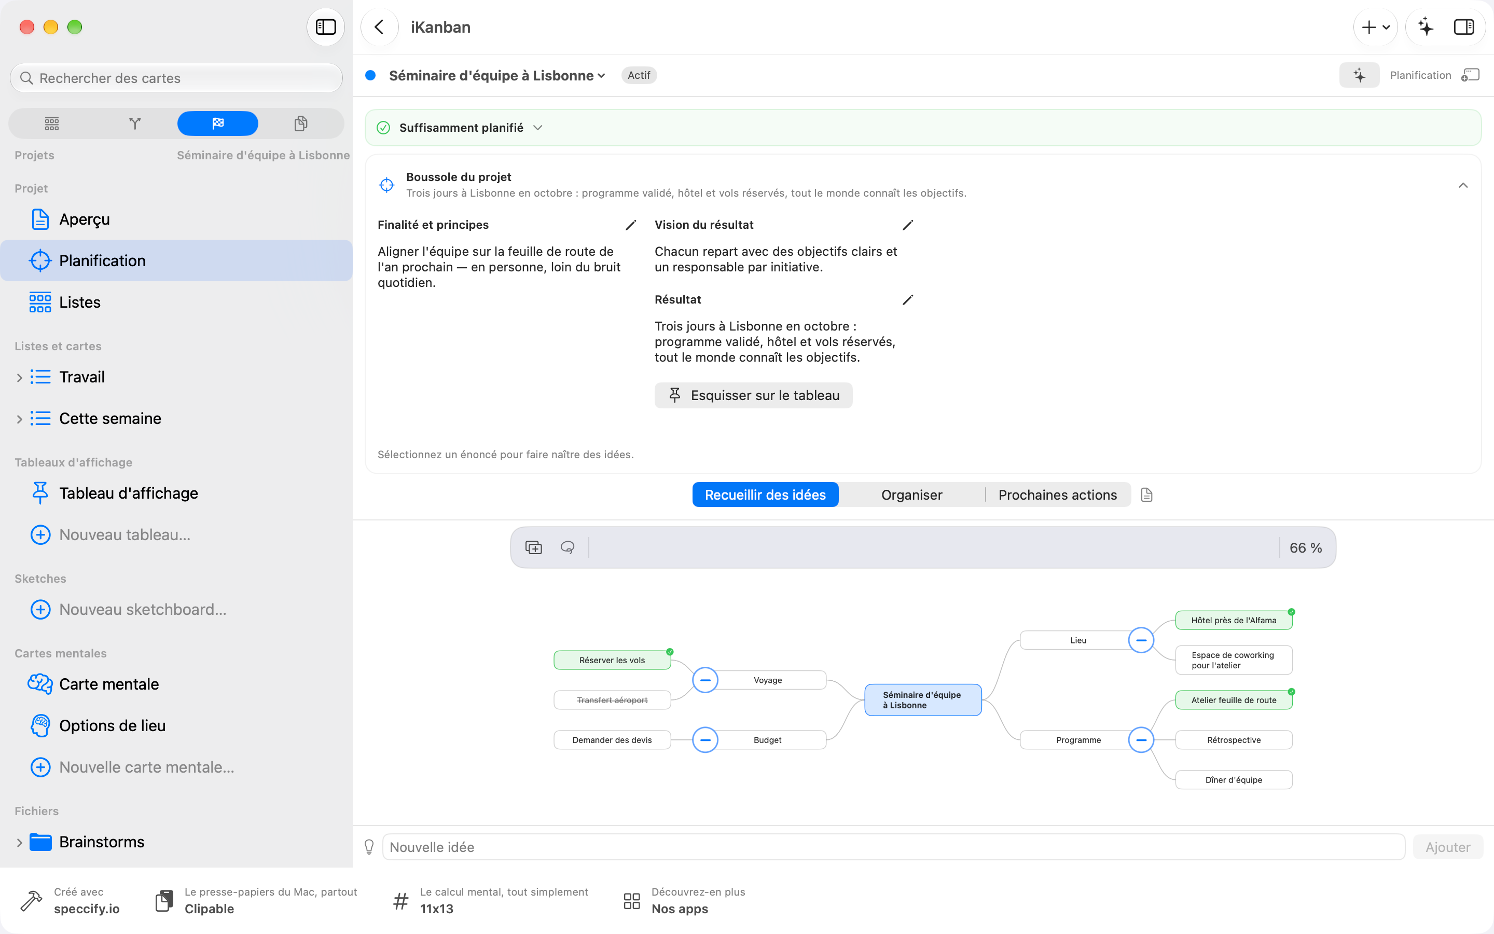Open the Séminaire d'équipe à Lisbonne project dropdown
The width and height of the screenshot is (1494, 934).
(497, 75)
